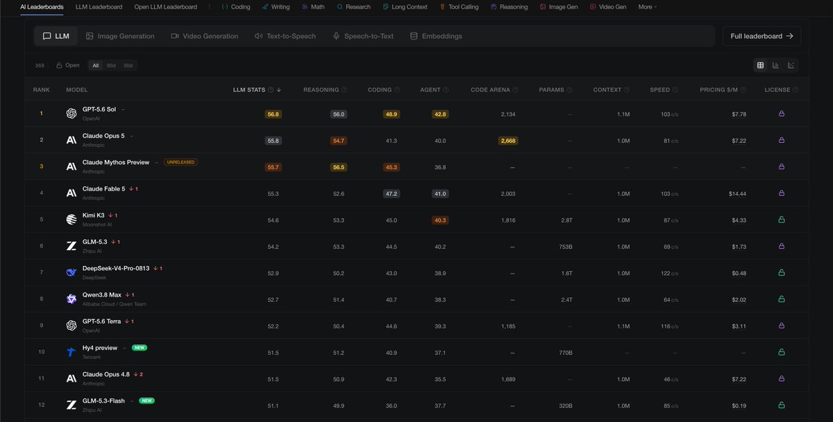
Task: Click the OpenAI logo beside GPT-5.6 Sol
Action: coord(71,114)
